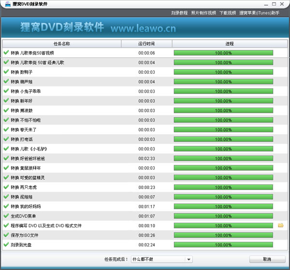The image size is (290, 270).
Task: Open the 狸窝苹果(iTunes)助手 menu link
Action: point(259,13)
